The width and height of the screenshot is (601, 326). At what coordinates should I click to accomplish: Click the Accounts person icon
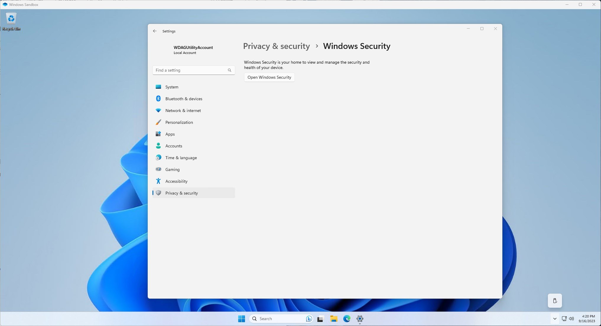[x=158, y=146]
